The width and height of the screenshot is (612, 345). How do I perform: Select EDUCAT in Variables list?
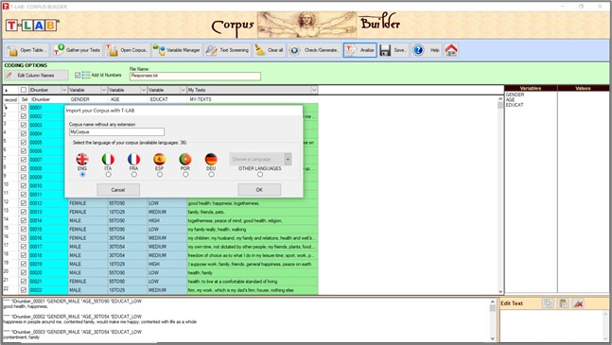515,105
